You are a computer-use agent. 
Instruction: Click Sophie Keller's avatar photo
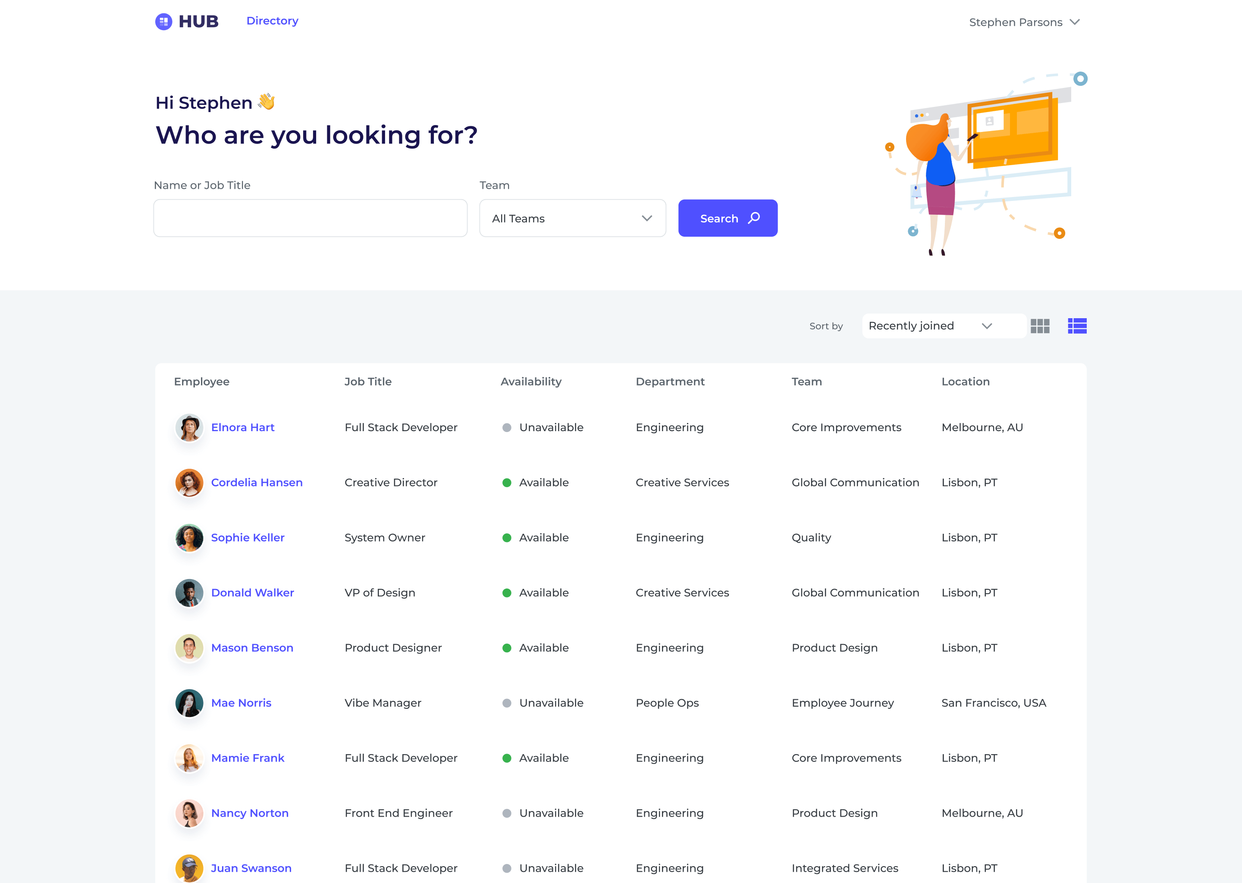[189, 538]
